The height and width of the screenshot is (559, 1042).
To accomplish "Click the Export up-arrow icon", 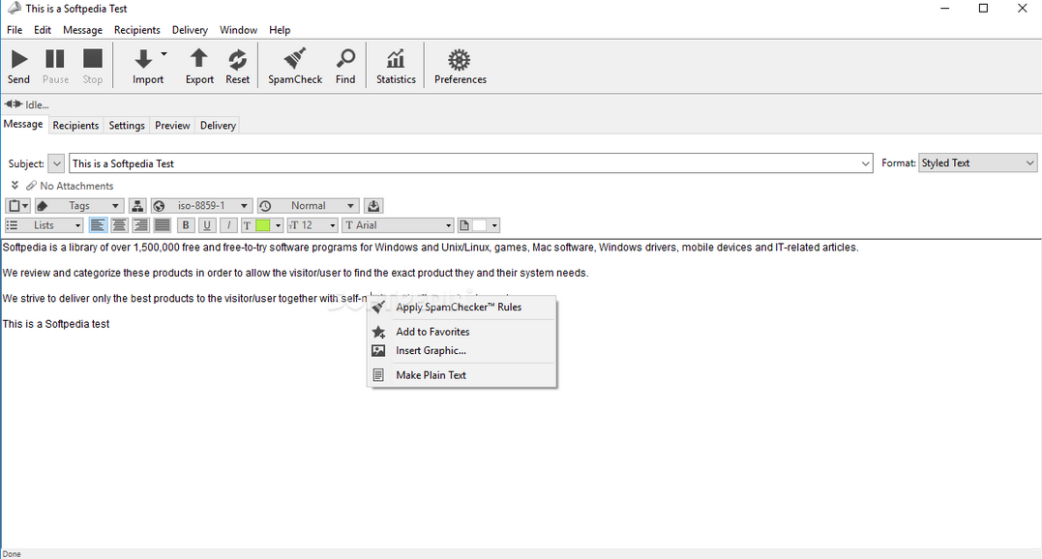I will coord(198,58).
